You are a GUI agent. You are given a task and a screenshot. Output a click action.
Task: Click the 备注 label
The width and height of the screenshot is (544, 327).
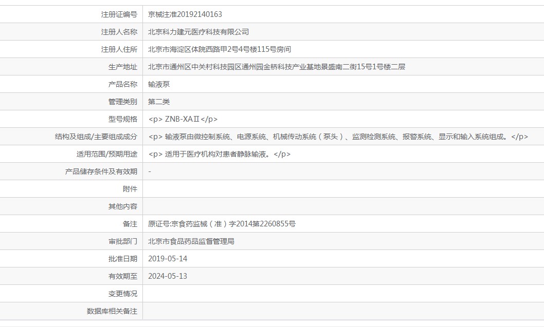point(130,224)
